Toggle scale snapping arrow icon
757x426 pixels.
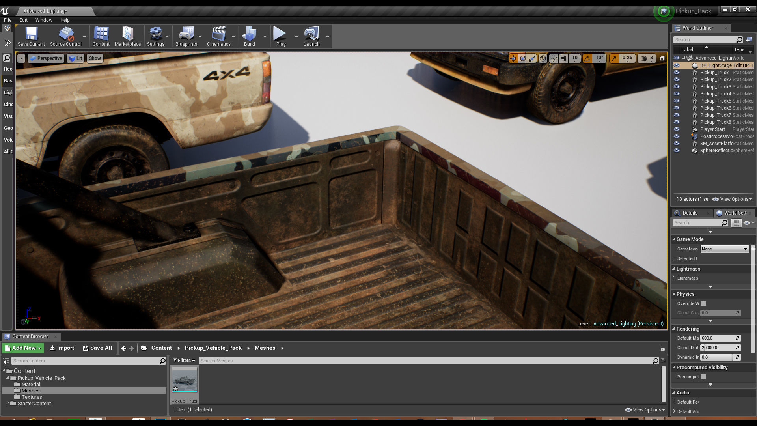614,58
